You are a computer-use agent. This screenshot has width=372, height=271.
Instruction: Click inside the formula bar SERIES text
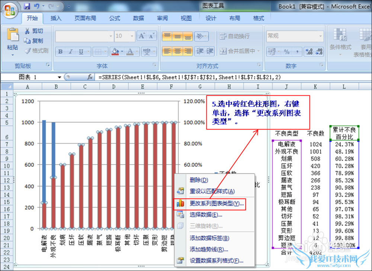[x=190, y=77]
